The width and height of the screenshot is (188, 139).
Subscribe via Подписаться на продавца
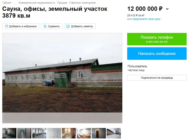pyautogui.click(x=157, y=78)
